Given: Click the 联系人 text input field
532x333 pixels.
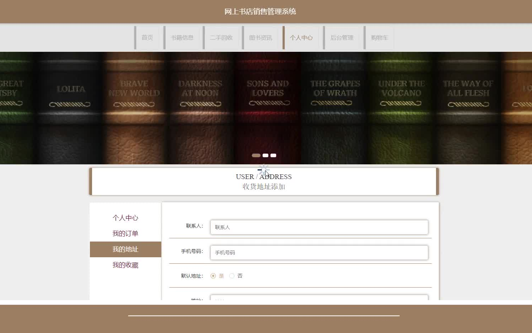Looking at the screenshot, I should pos(319,227).
